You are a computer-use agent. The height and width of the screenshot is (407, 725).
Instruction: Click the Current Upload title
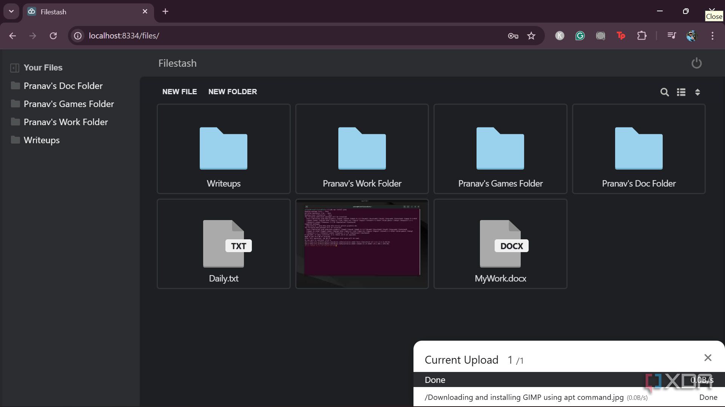pyautogui.click(x=461, y=360)
